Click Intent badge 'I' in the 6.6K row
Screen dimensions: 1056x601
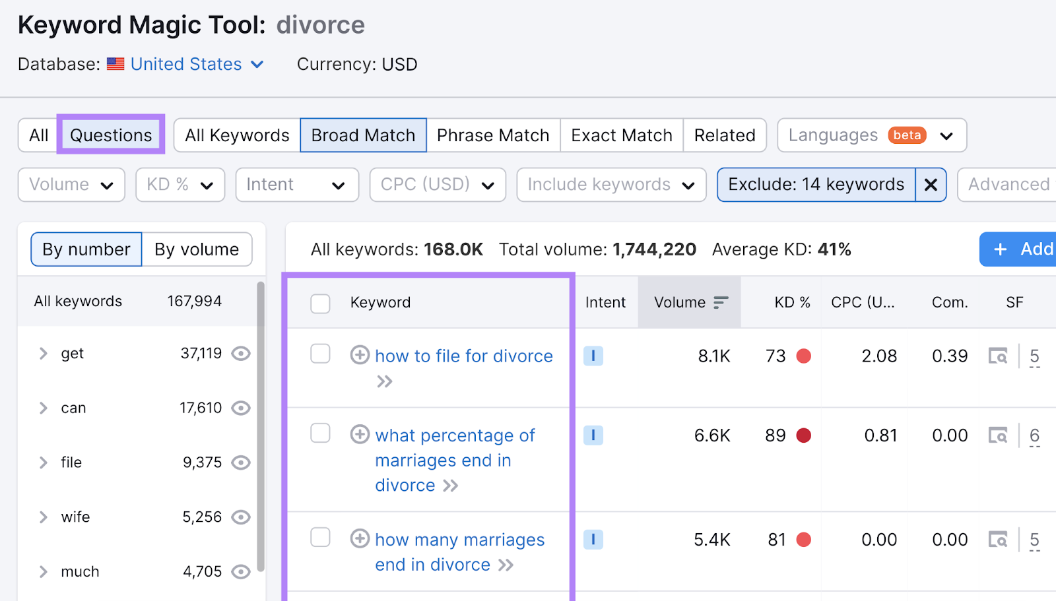tap(593, 435)
